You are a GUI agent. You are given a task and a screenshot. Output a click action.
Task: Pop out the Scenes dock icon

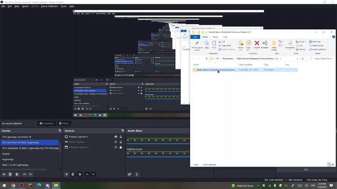click(60, 131)
